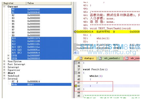
Task: Select the SPSR register row
Action: tap(41, 58)
